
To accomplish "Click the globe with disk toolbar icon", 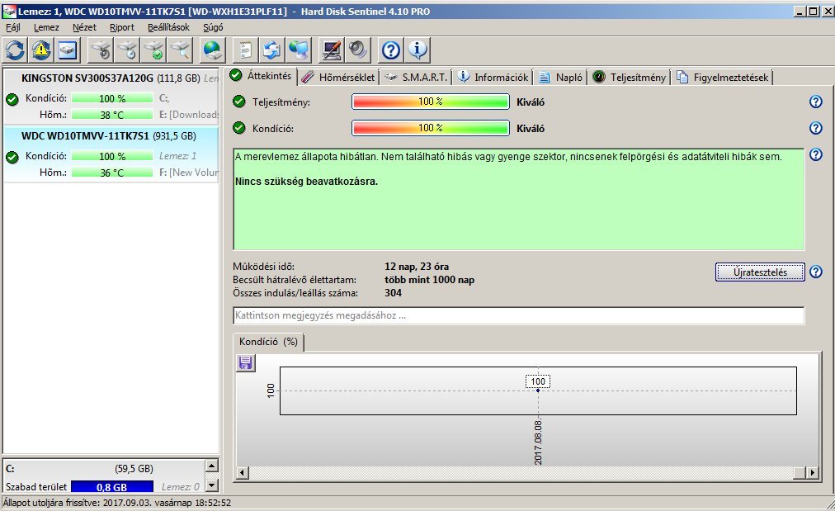I will 213,50.
